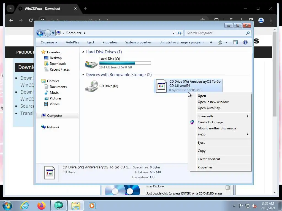The width and height of the screenshot is (282, 211).
Task: Click the refresh button beside address bar
Action: click(180, 33)
